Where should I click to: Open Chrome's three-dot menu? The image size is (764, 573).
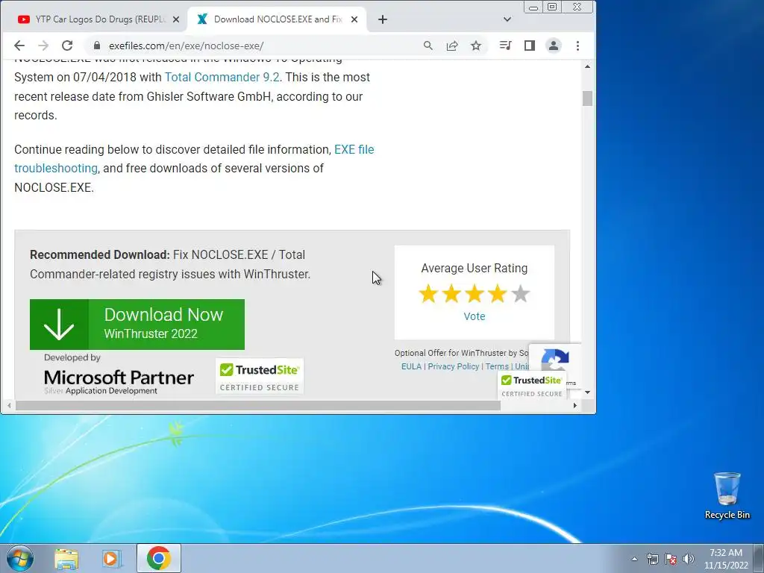578,46
